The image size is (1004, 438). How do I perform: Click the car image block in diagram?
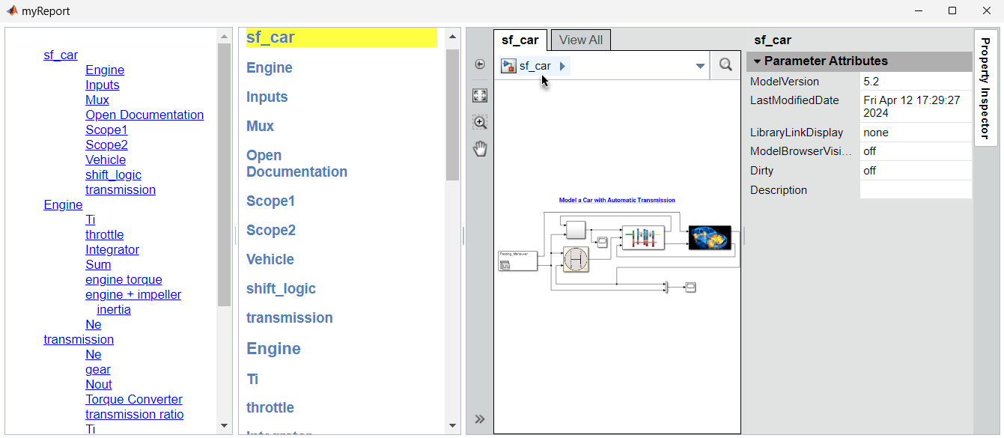(709, 237)
